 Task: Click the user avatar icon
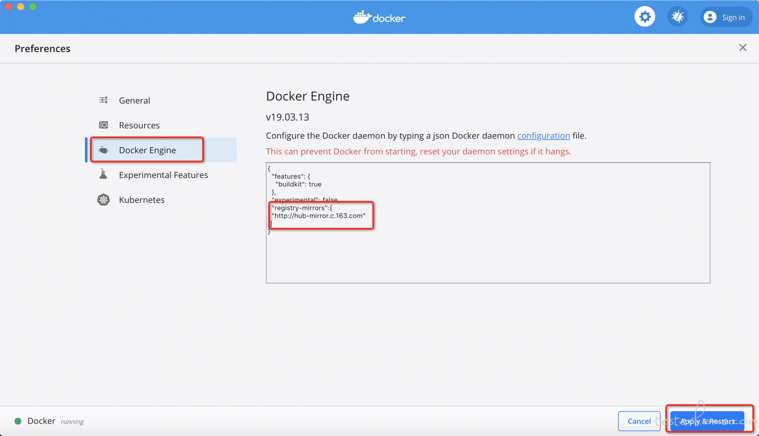coord(710,17)
